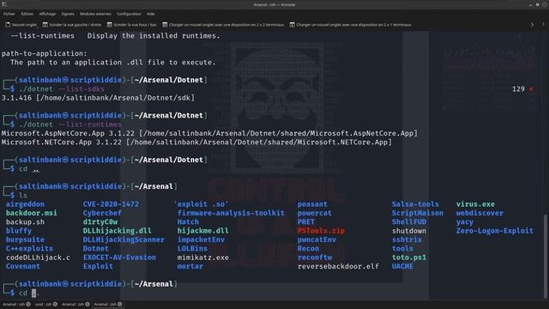This screenshot has height=309, width=549.
Task: Click mimikatz.exe file name
Action: (x=203, y=257)
